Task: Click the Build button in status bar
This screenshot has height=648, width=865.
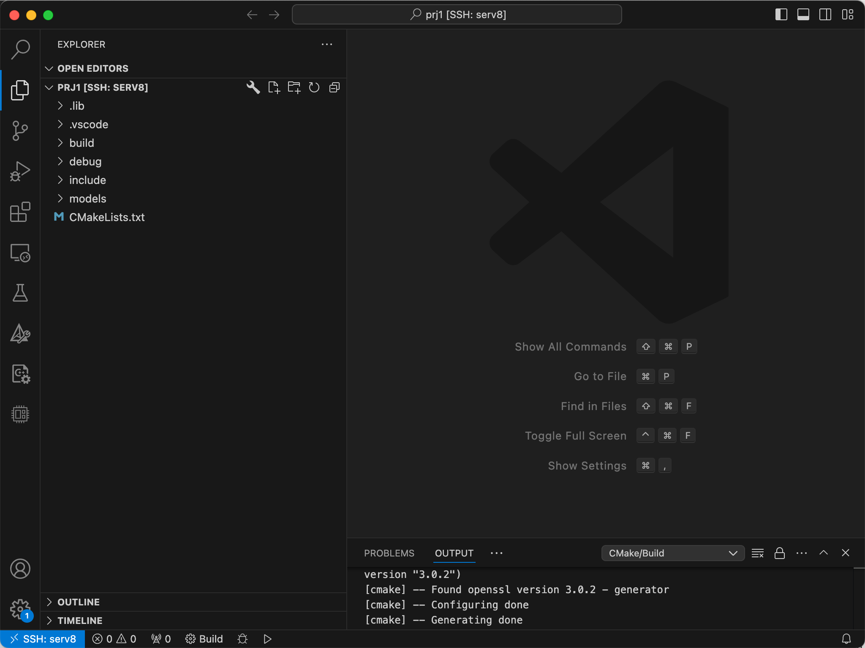Action: click(x=204, y=639)
